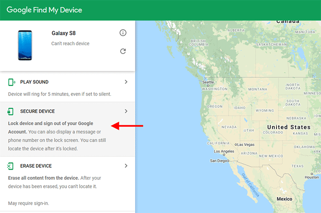Click the United States map label
The height and width of the screenshot is (213, 321).
pyautogui.click(x=289, y=127)
